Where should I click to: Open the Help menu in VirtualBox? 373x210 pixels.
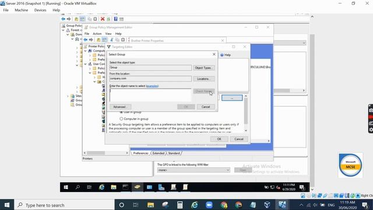(56, 10)
